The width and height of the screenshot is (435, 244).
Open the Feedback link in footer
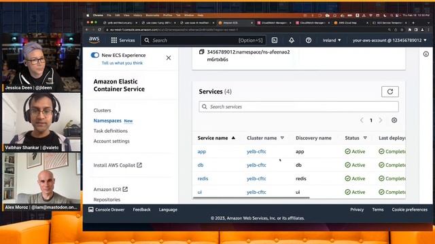pyautogui.click(x=141, y=209)
